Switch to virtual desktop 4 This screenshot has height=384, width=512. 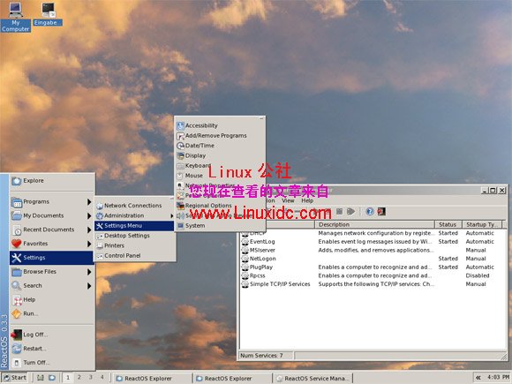(102, 378)
